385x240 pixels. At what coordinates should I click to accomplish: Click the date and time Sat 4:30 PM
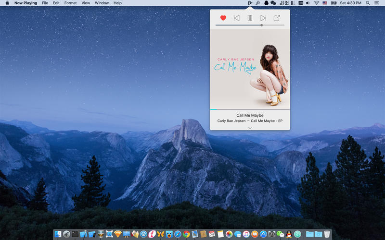click(351, 3)
